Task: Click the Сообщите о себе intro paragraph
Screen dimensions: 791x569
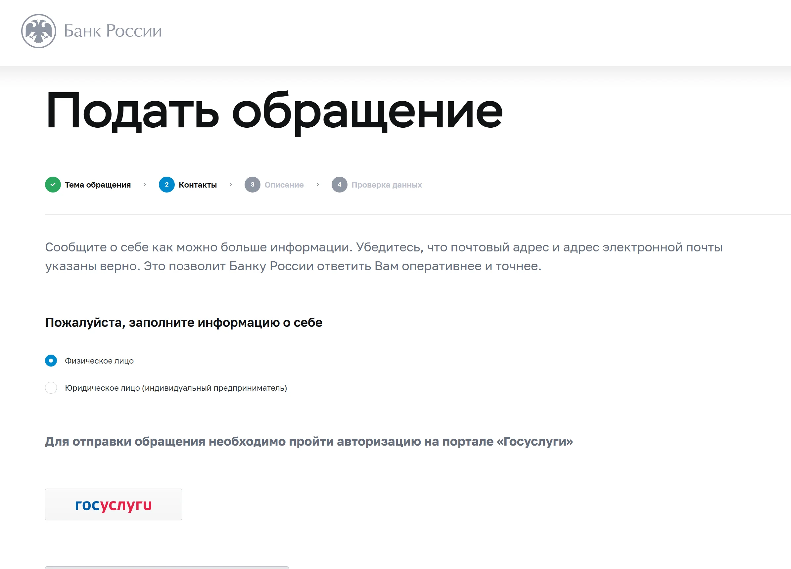Action: pyautogui.click(x=384, y=257)
